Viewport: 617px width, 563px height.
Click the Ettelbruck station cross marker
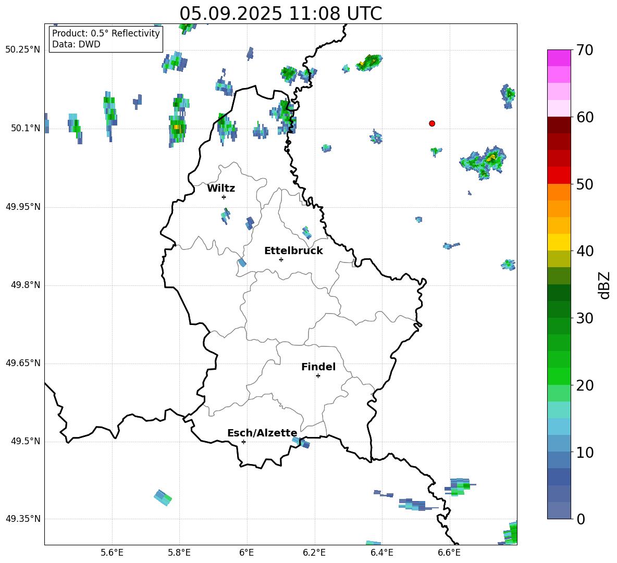point(281,259)
